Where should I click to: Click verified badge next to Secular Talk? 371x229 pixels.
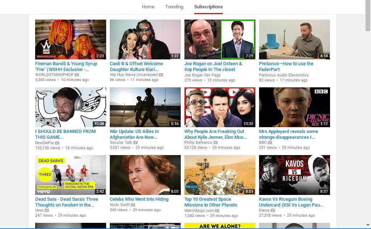[x=136, y=142]
